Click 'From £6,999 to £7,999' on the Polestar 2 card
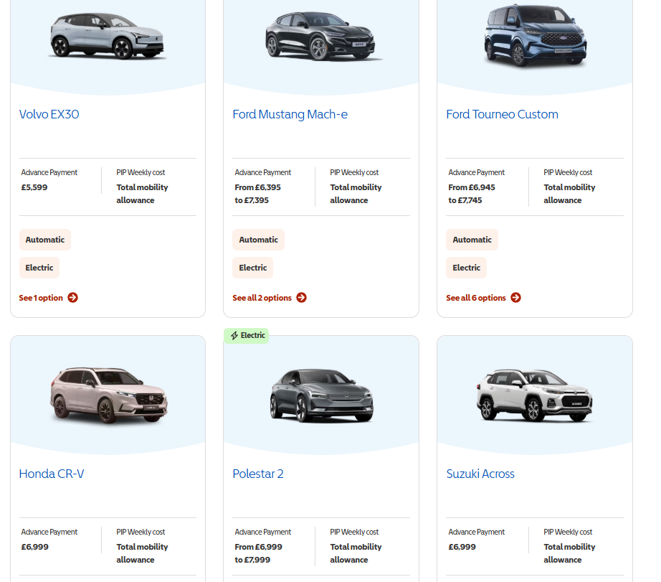This screenshot has width=661, height=582. pyautogui.click(x=258, y=553)
